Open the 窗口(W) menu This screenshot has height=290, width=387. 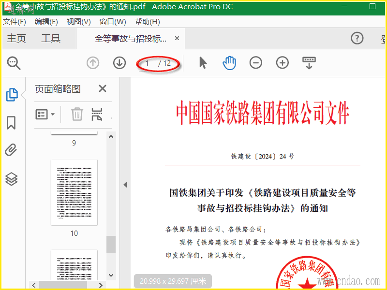[113, 22]
